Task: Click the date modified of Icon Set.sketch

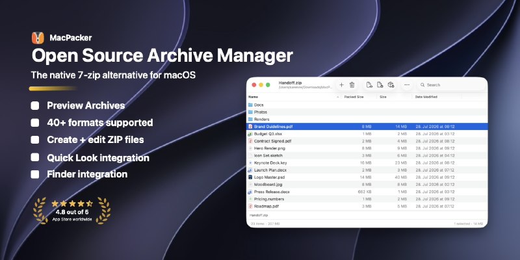Action: click(x=435, y=155)
